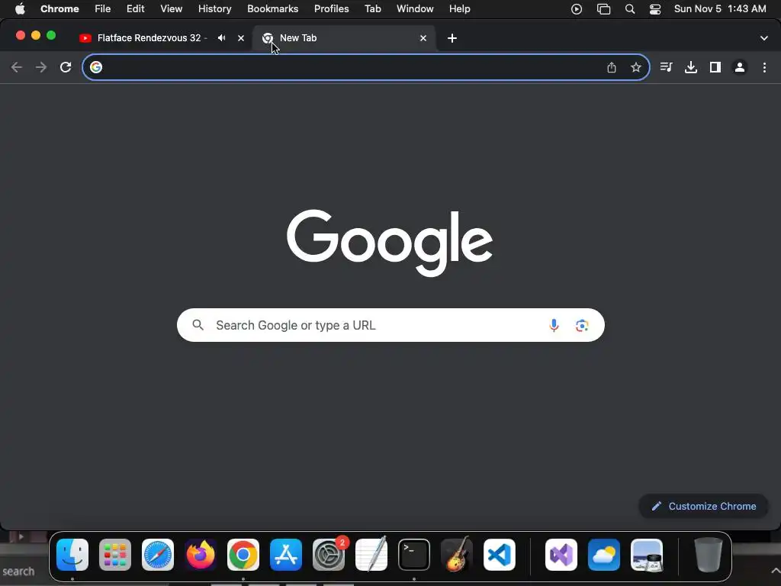Open the Trash in the Dock
The width and height of the screenshot is (781, 586).
click(x=709, y=555)
